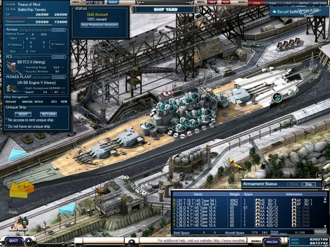
Task: Click armament list scroll-up arrow
Action: pyautogui.click(x=325, y=198)
